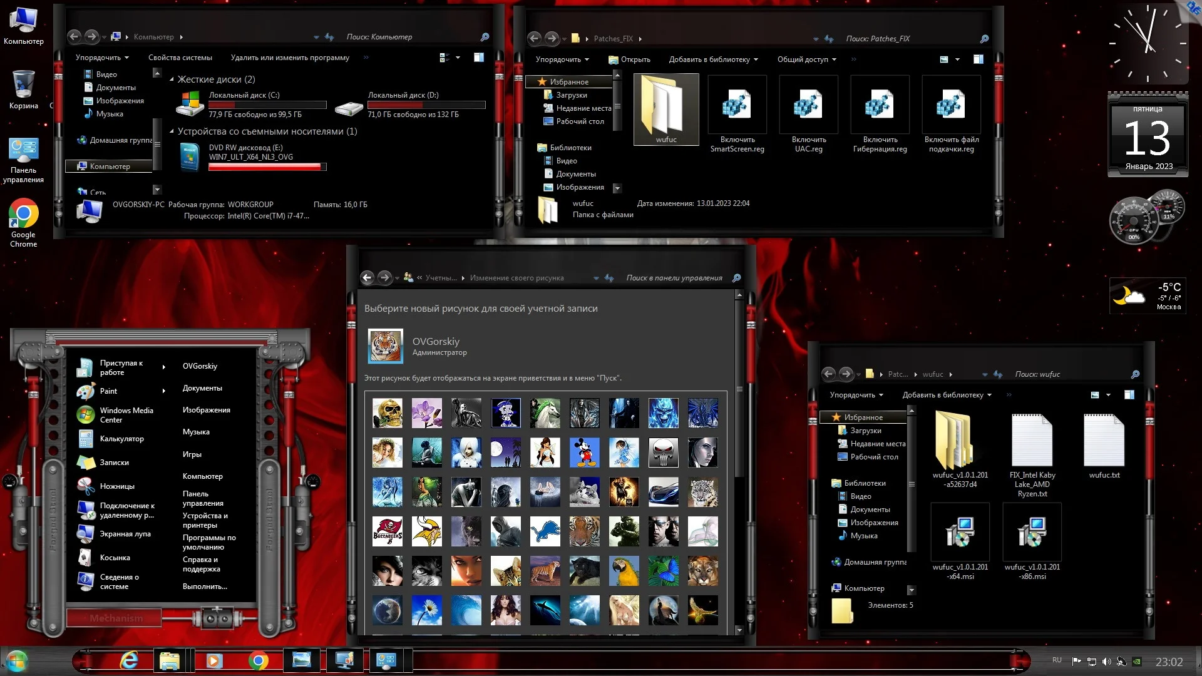Click the volume speaker tray icon
This screenshot has height=676, width=1202.
tap(1106, 662)
